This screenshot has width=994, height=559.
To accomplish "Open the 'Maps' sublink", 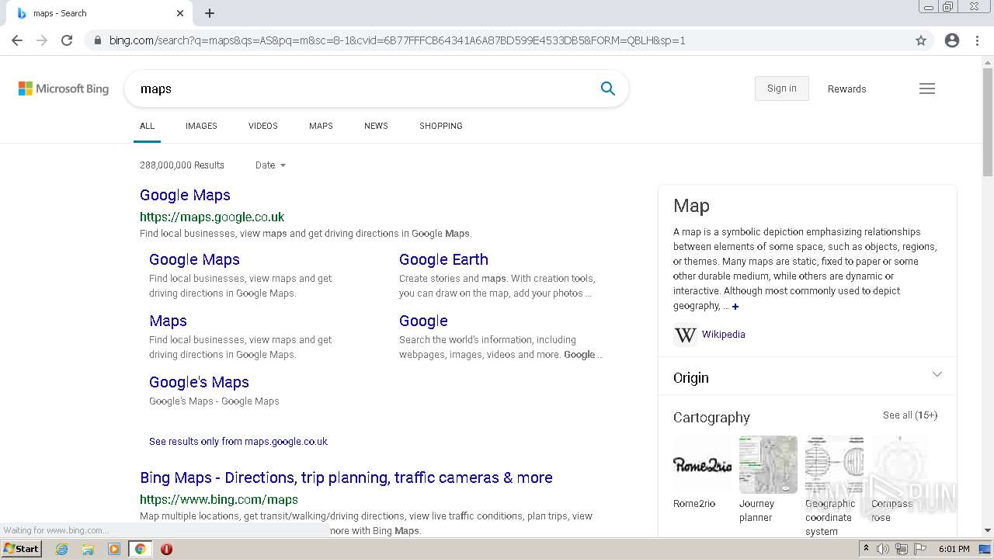I will pyautogui.click(x=168, y=321).
